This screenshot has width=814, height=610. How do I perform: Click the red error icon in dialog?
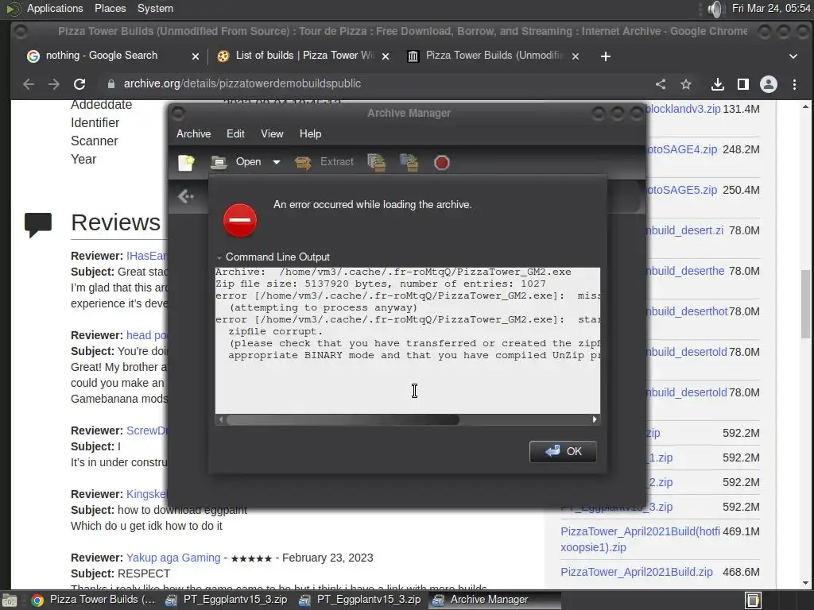(x=240, y=220)
